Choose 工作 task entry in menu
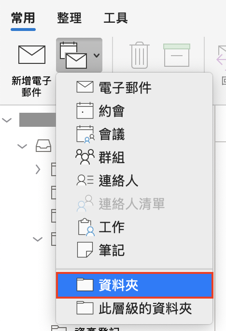Viewport: 226px width, 331px height. (x=134, y=227)
